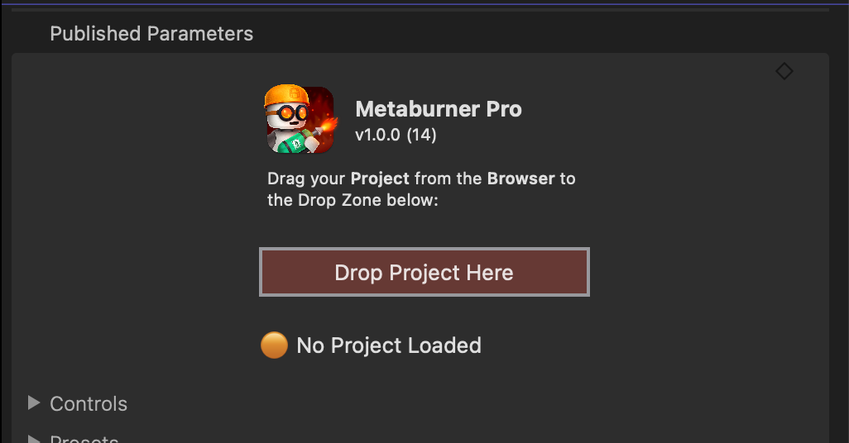Click the No Project Loaded label
The height and width of the screenshot is (443, 849).
tap(389, 345)
